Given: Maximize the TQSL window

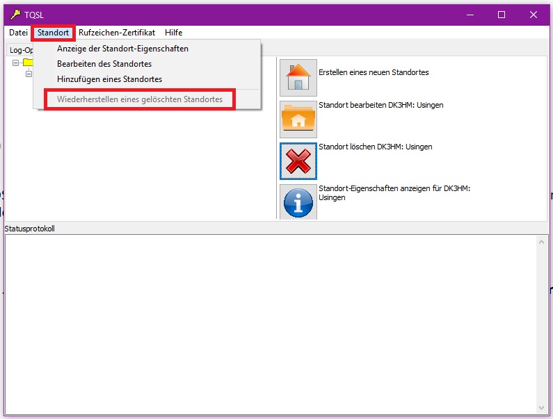Looking at the screenshot, I should [x=501, y=15].
